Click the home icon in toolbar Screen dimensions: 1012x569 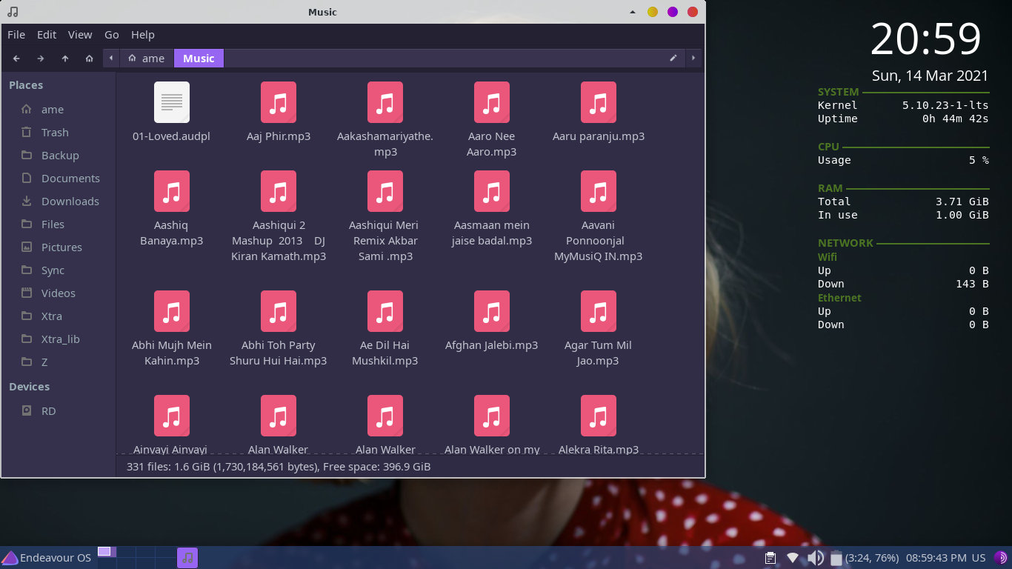(x=90, y=59)
